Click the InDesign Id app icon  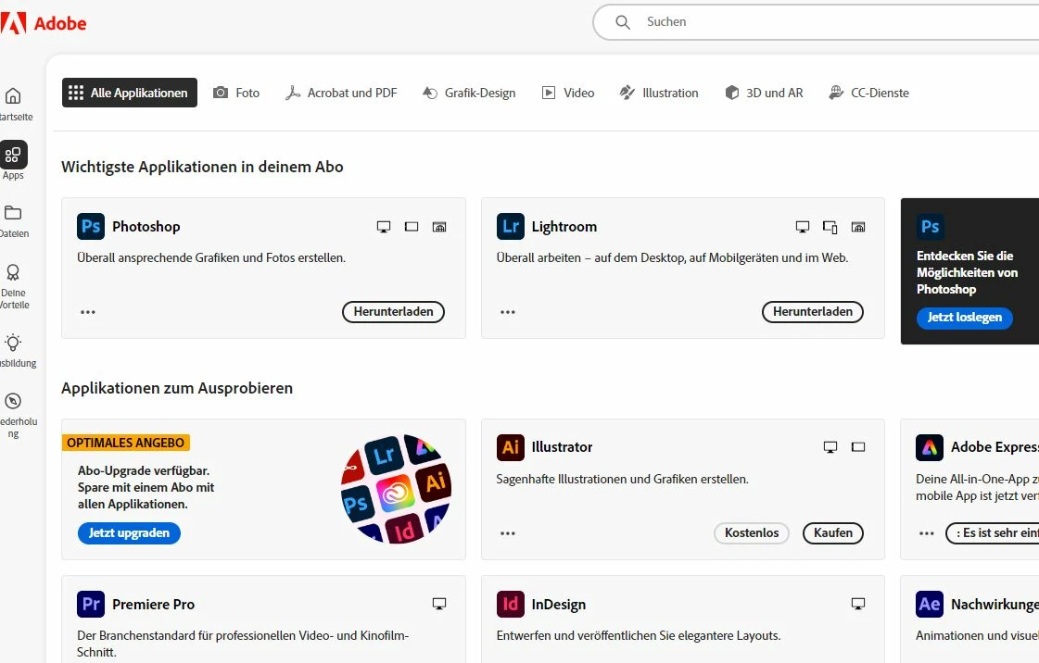click(x=510, y=604)
